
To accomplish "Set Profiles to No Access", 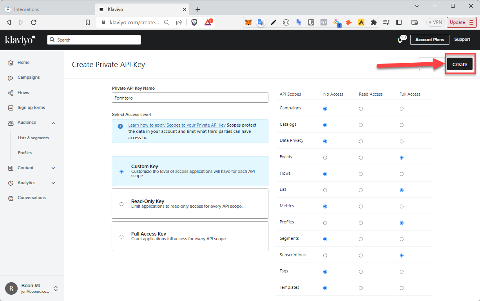I will 325,223.
